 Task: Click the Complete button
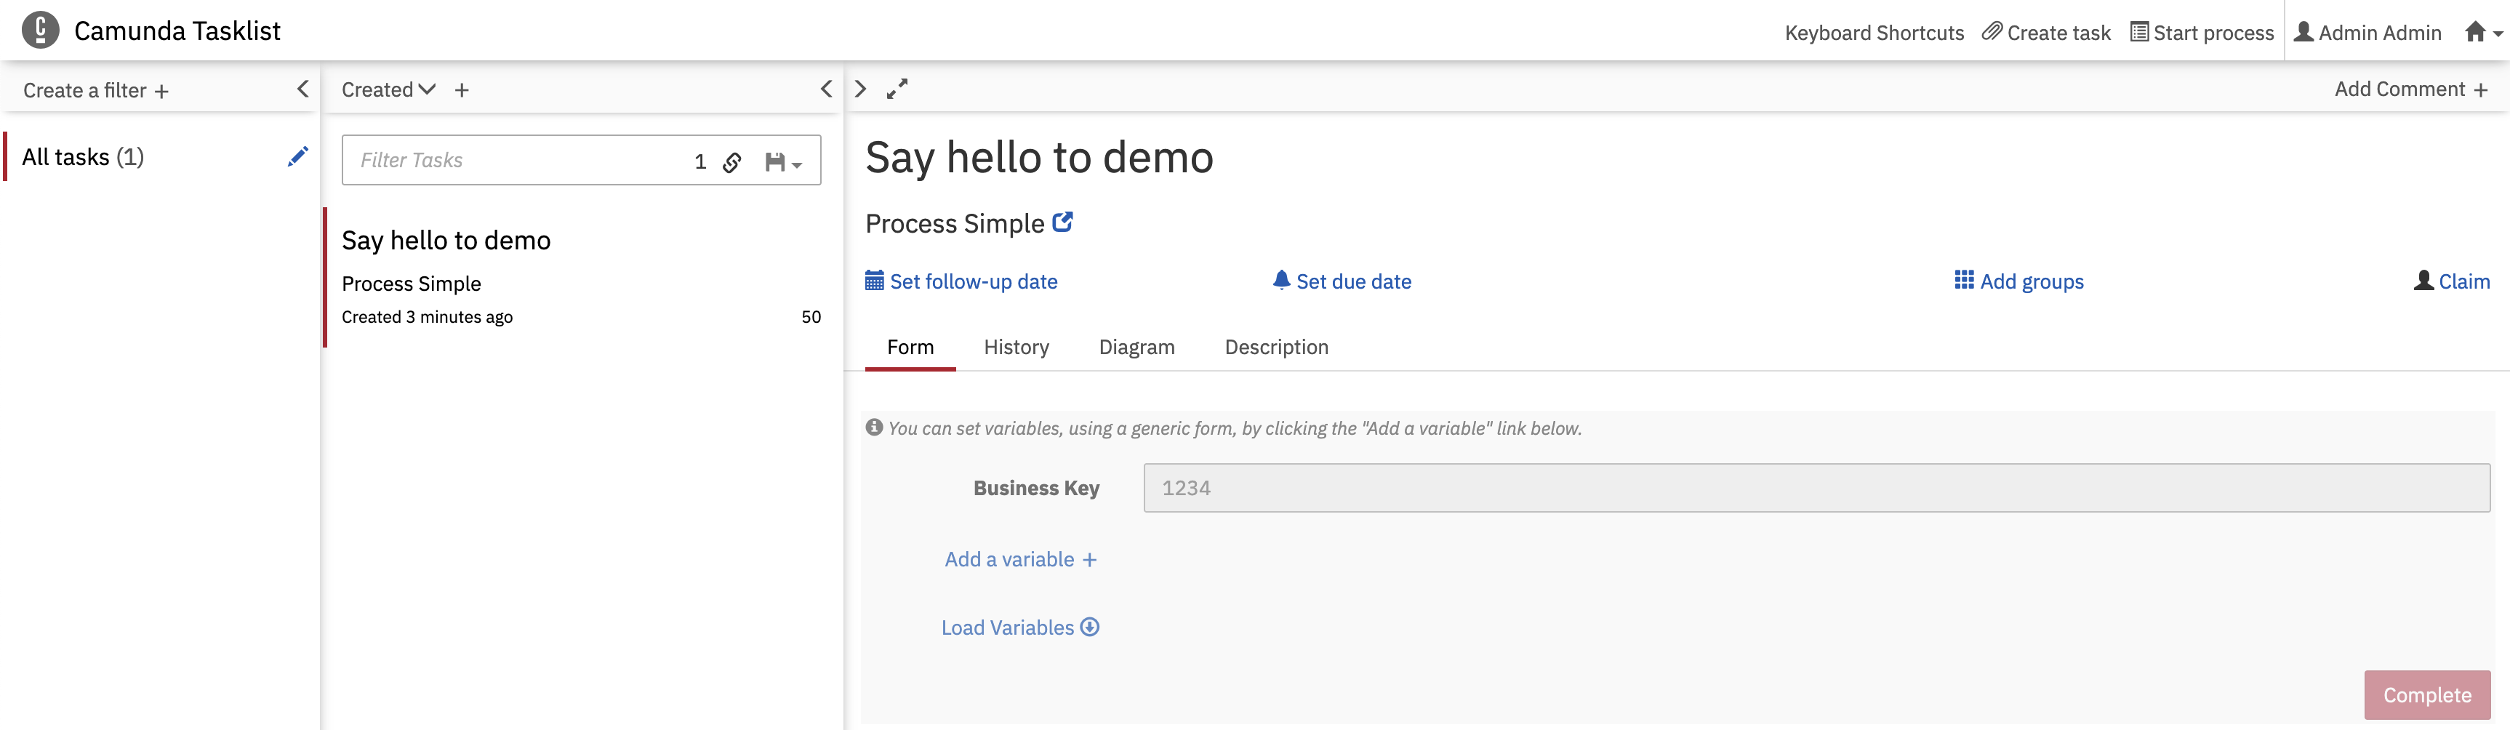2426,695
